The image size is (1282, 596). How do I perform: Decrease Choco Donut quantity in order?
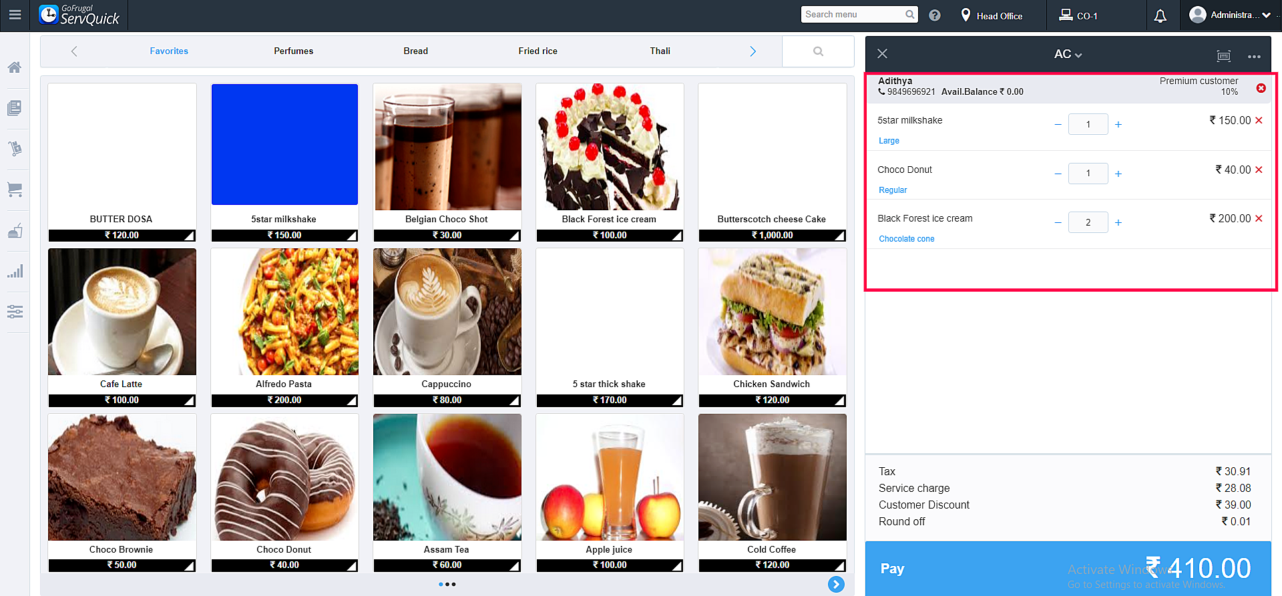pyautogui.click(x=1058, y=174)
